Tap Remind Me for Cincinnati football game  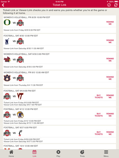110,133
